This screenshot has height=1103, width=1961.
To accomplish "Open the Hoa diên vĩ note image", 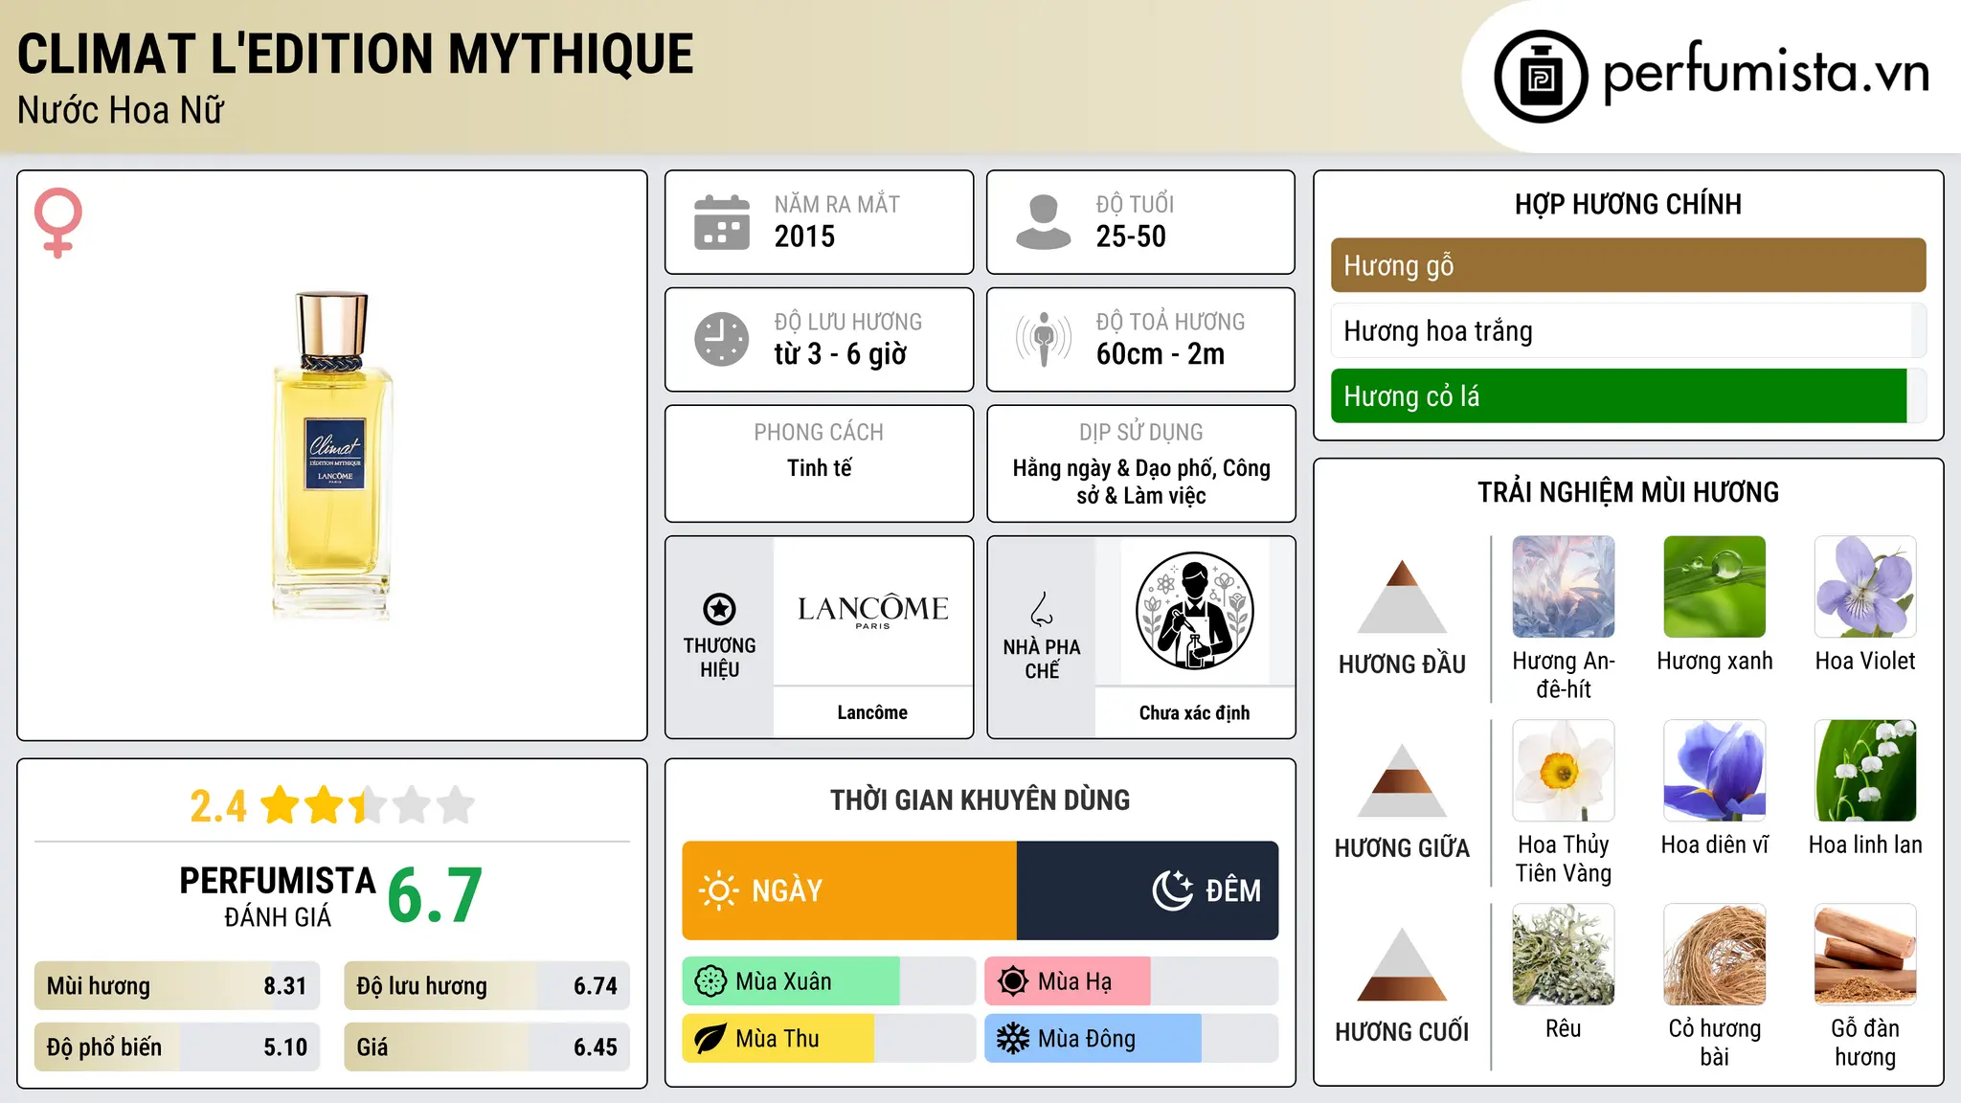I will coord(1715,771).
